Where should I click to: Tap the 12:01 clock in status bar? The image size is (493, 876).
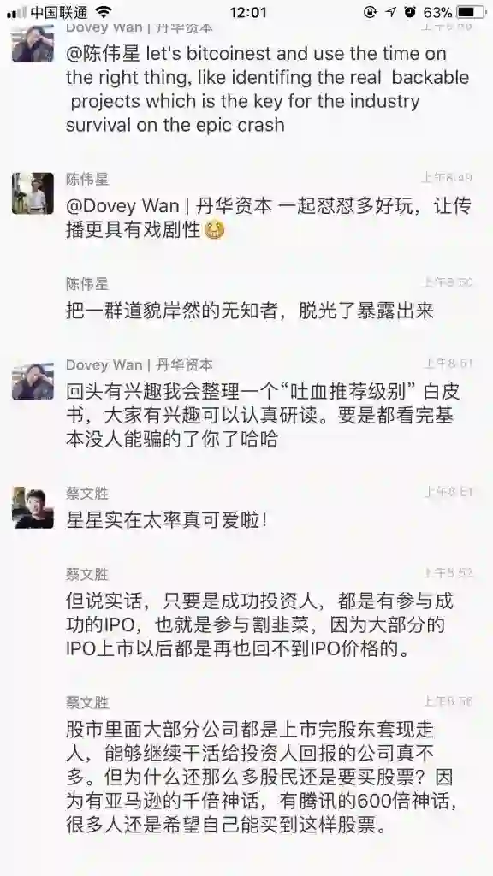246,12
